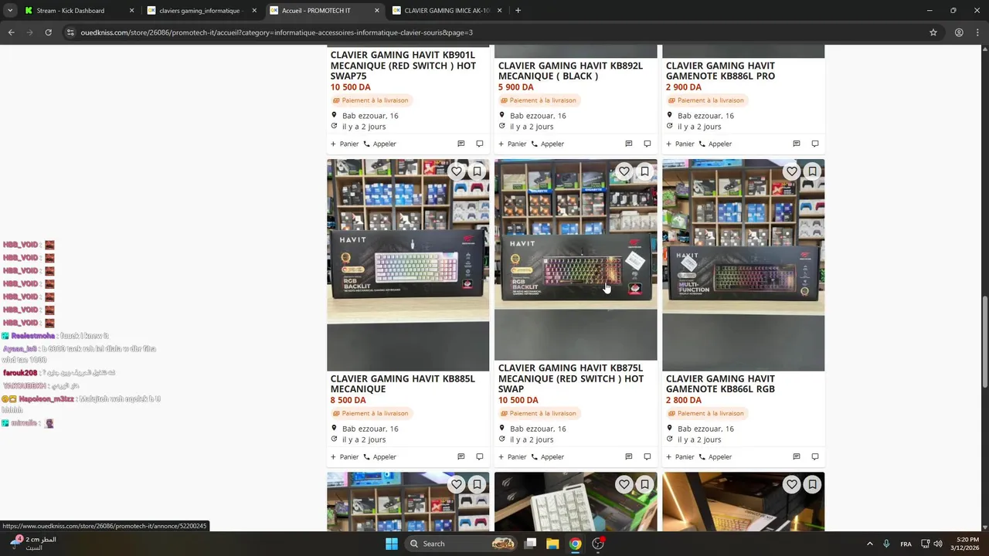Open message icon on the KB875L listing

point(629,456)
